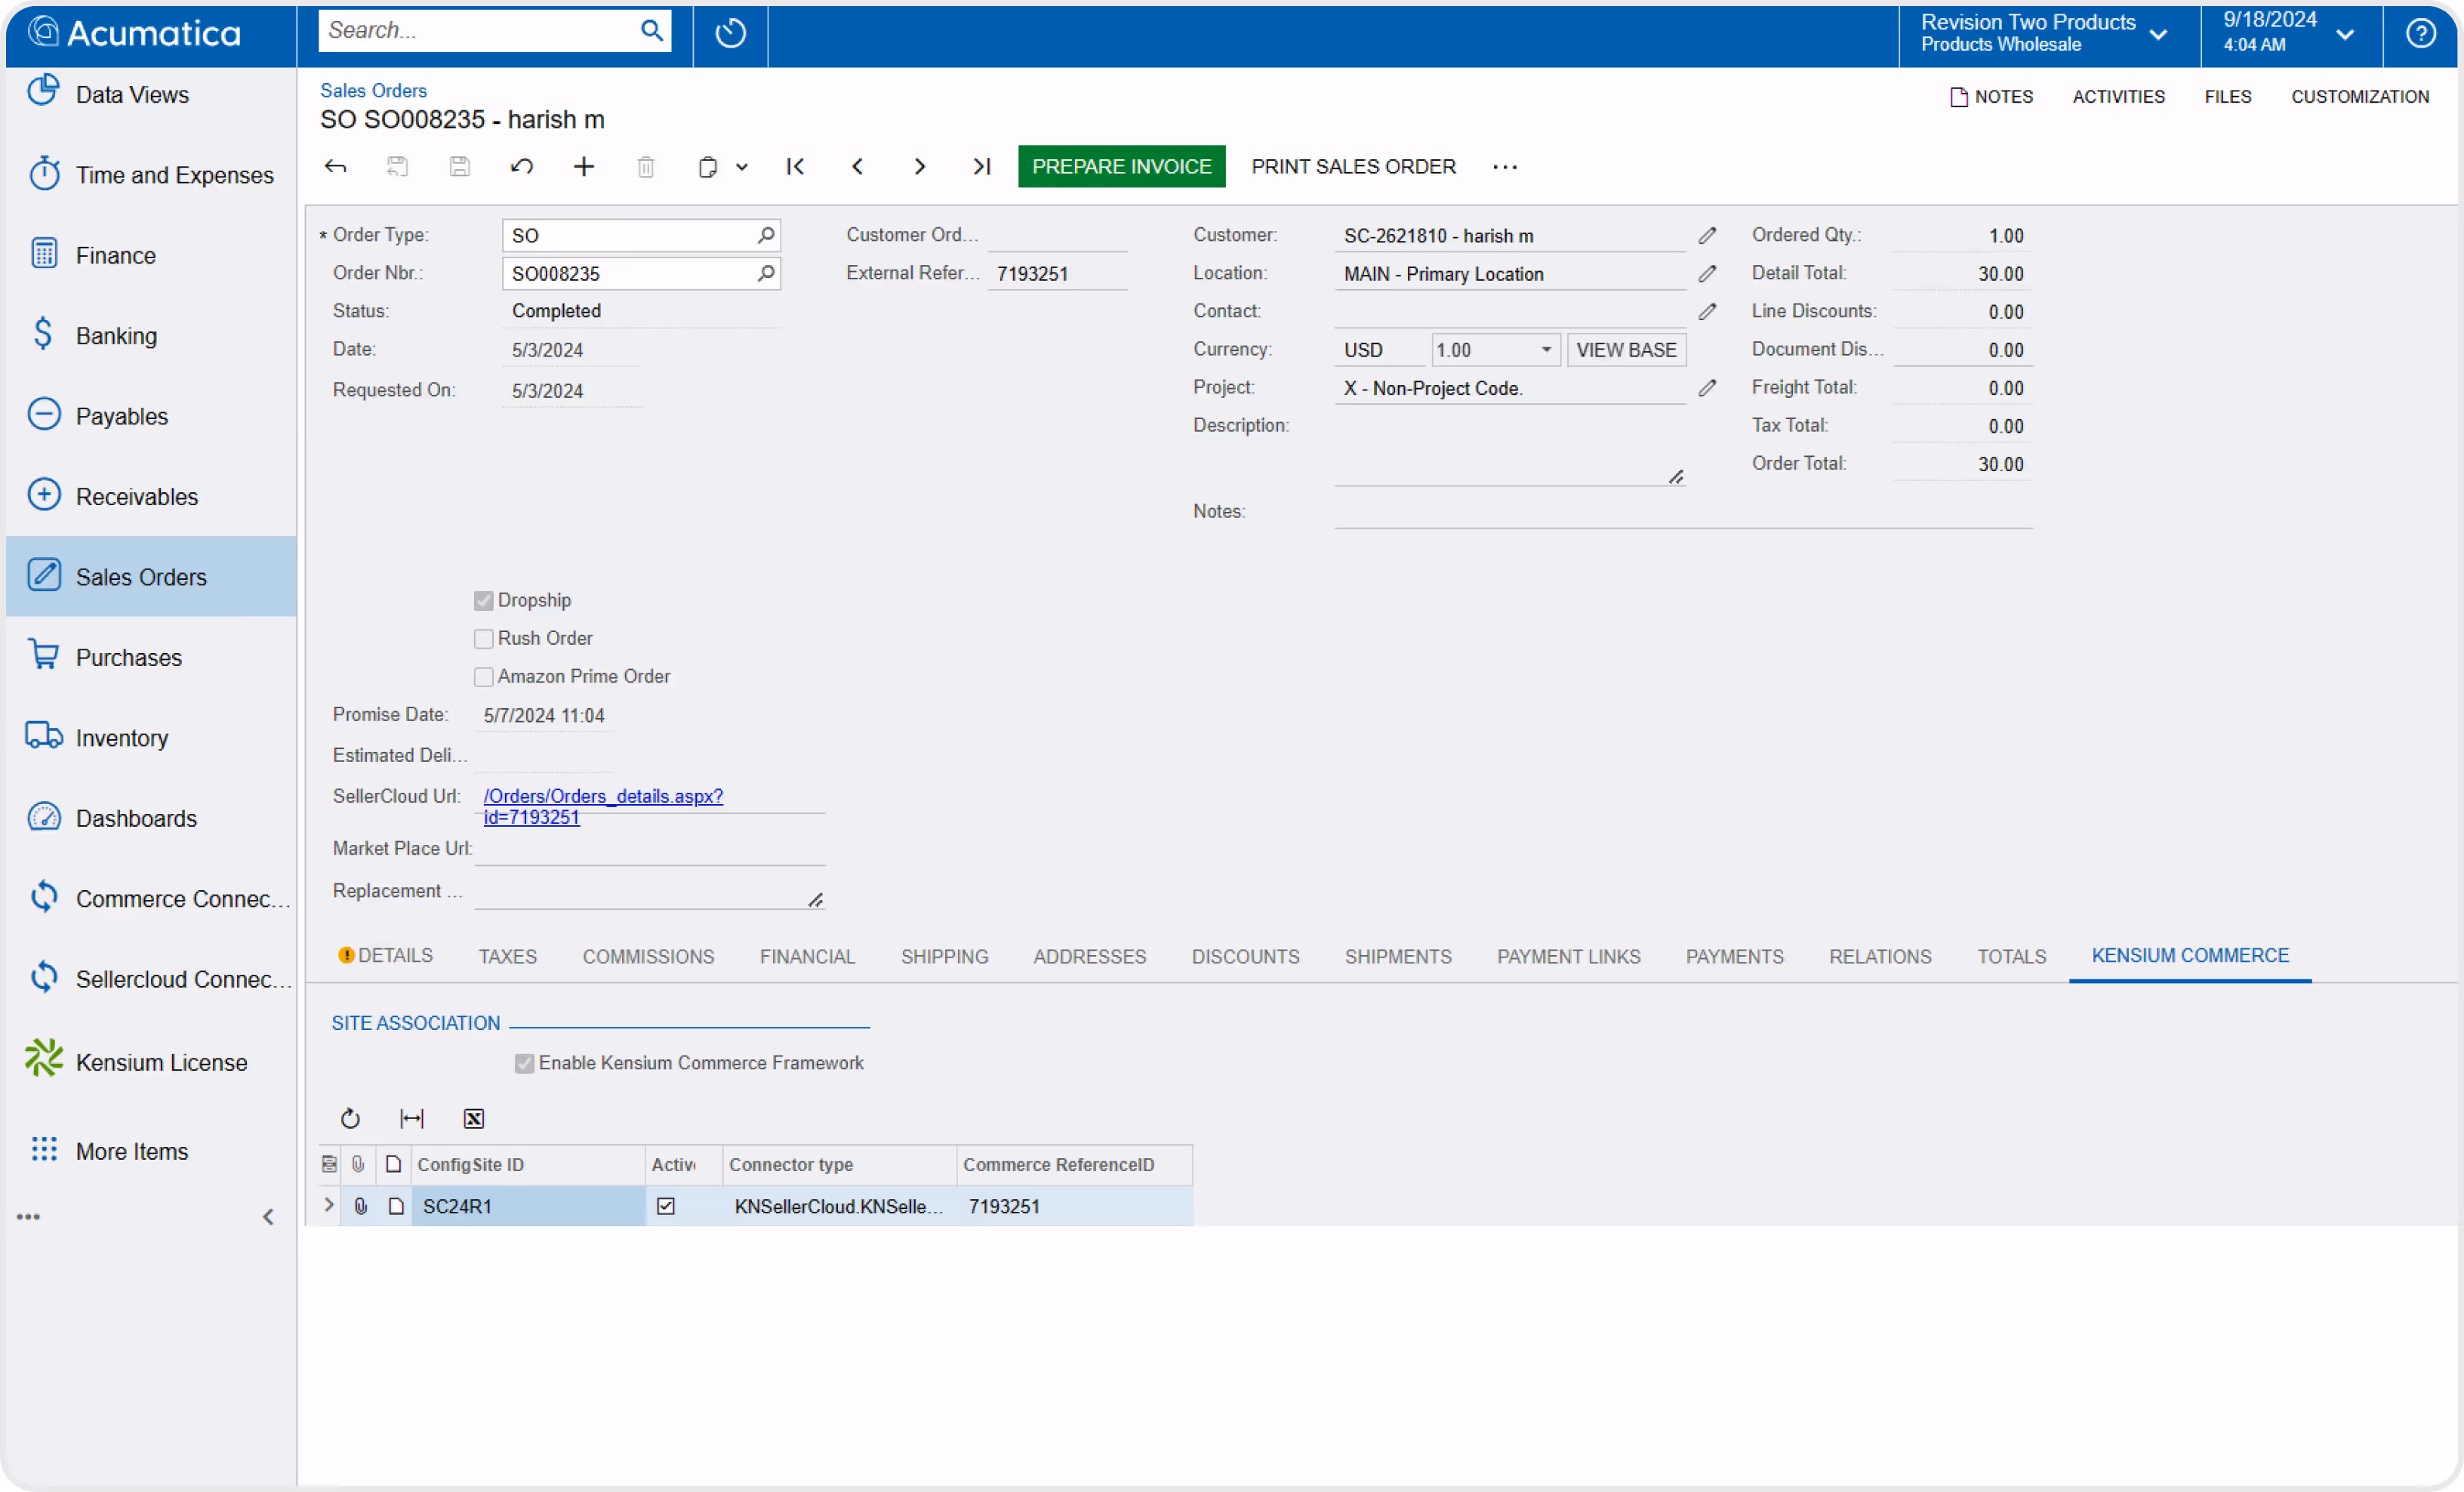This screenshot has width=2464, height=1492.
Task: Click the export to Excel grid icon
Action: [474, 1118]
